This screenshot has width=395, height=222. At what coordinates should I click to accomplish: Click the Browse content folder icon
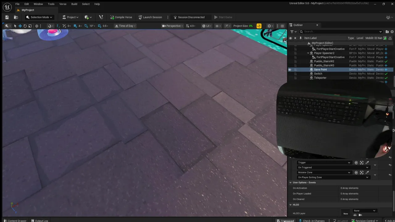[16, 17]
